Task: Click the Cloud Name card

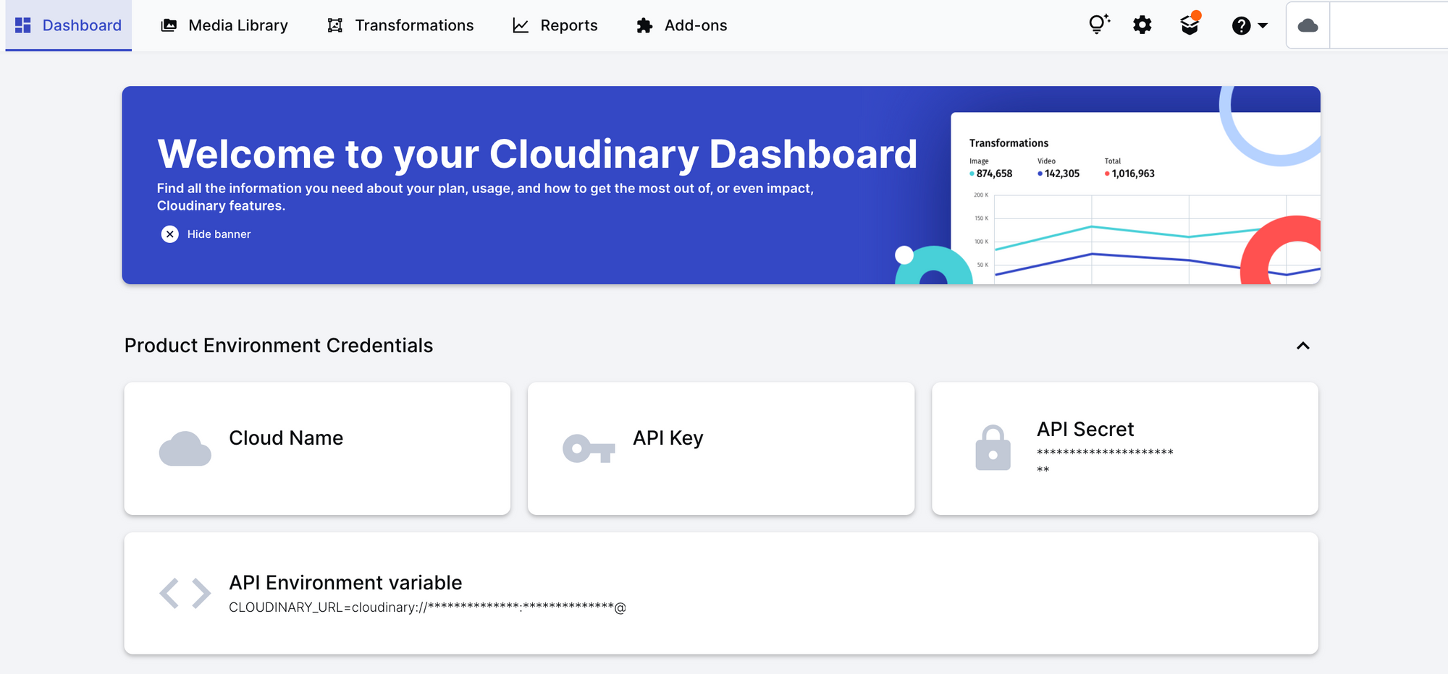Action: [x=317, y=448]
